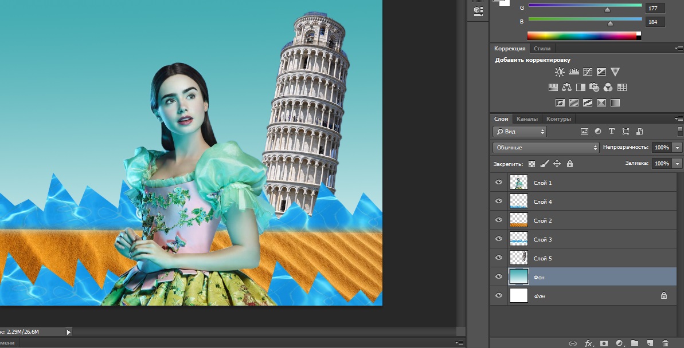
Task: Add a Threshold adjustment layer
Action: pos(588,103)
